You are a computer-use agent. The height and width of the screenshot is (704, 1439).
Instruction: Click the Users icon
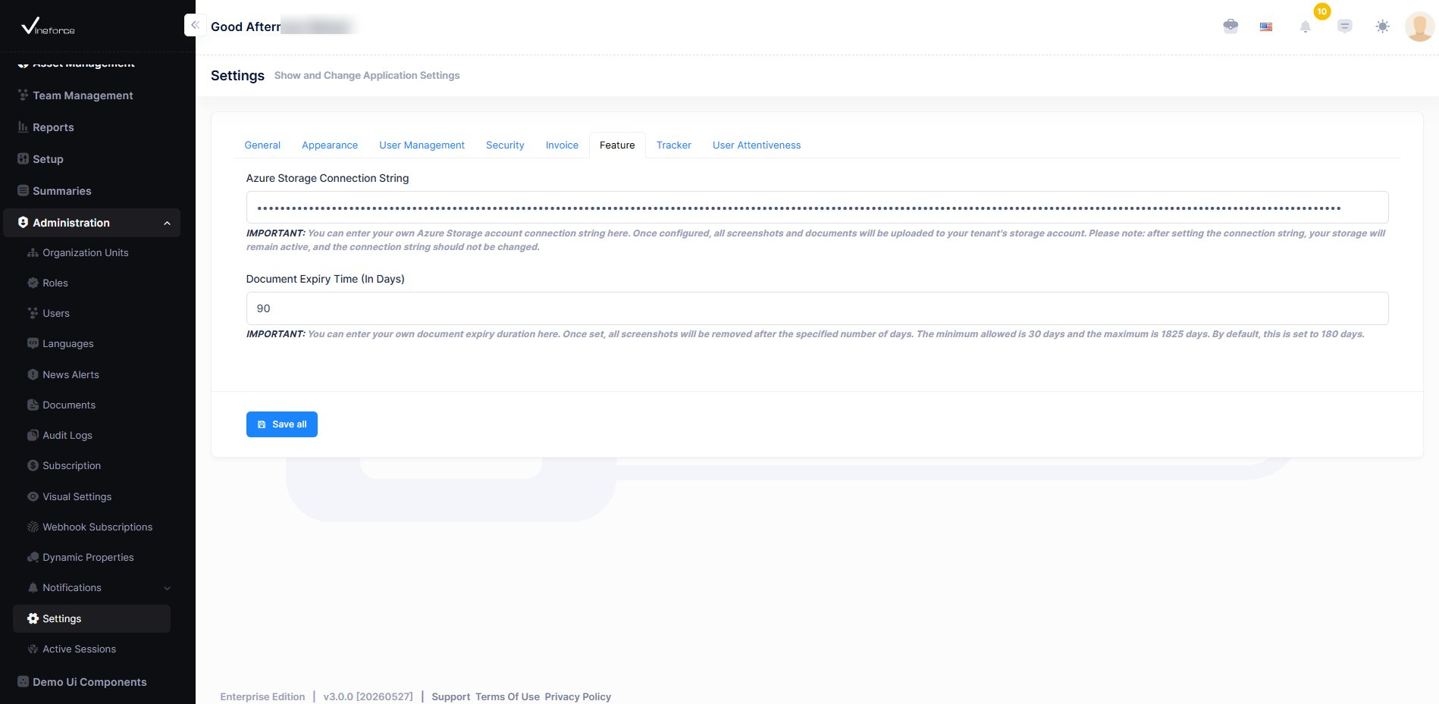33,313
